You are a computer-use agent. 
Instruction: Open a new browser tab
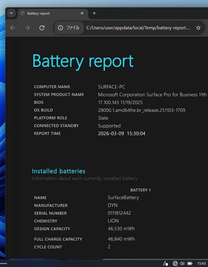(x=94, y=13)
